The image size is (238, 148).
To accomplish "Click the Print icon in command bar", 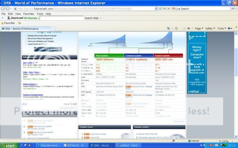I will 189,28.
